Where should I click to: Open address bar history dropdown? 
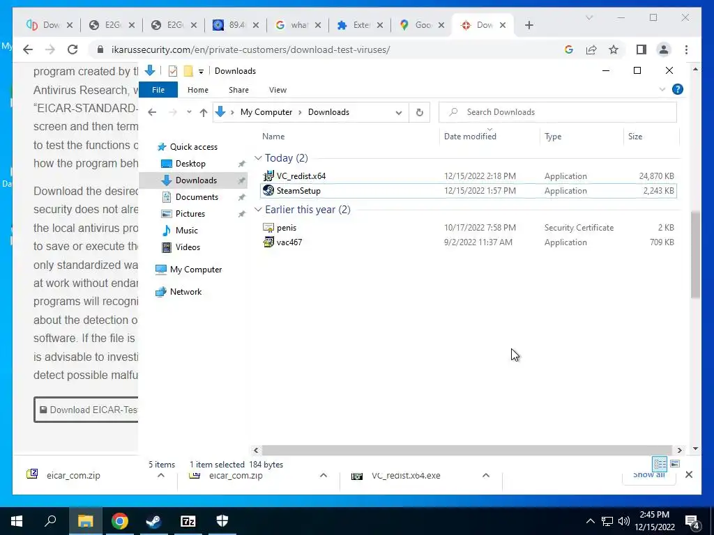point(399,112)
